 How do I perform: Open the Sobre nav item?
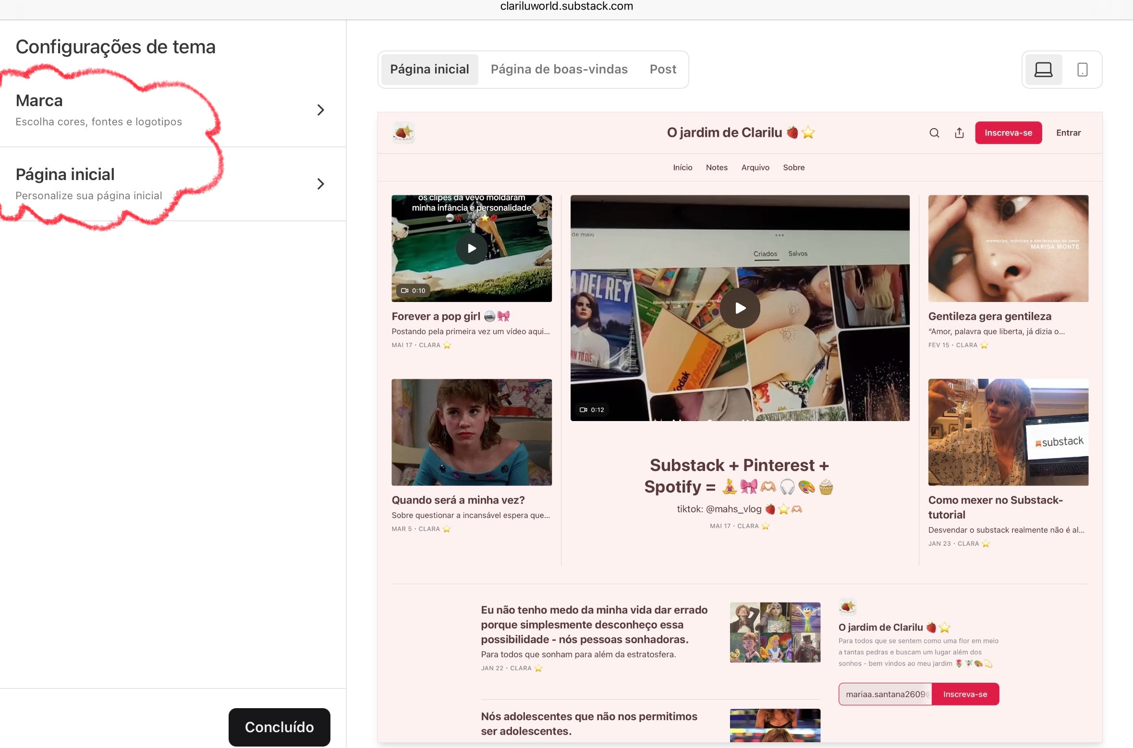[793, 168]
